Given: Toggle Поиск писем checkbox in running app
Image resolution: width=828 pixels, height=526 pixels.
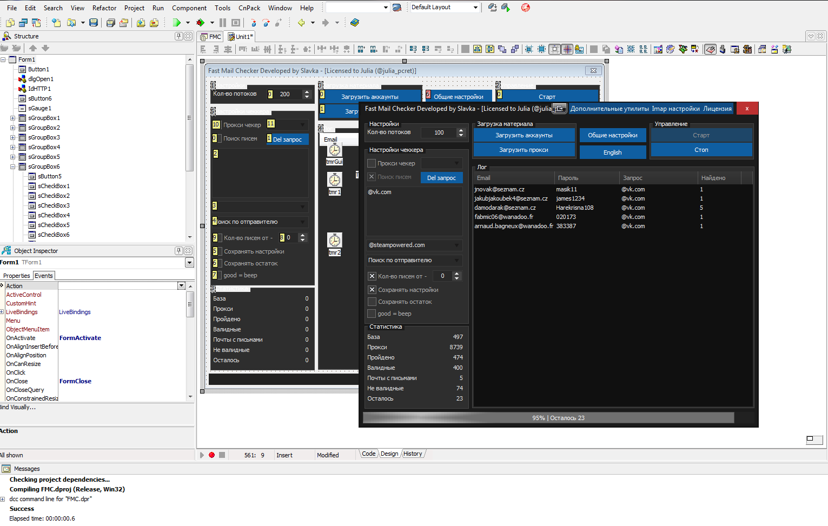Looking at the screenshot, I should tap(372, 177).
